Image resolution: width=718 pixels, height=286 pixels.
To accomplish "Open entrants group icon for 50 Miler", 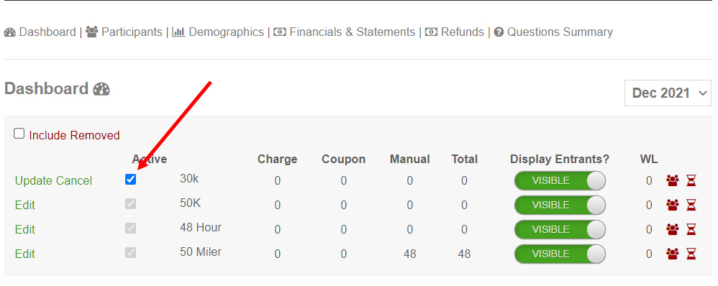I will (672, 254).
